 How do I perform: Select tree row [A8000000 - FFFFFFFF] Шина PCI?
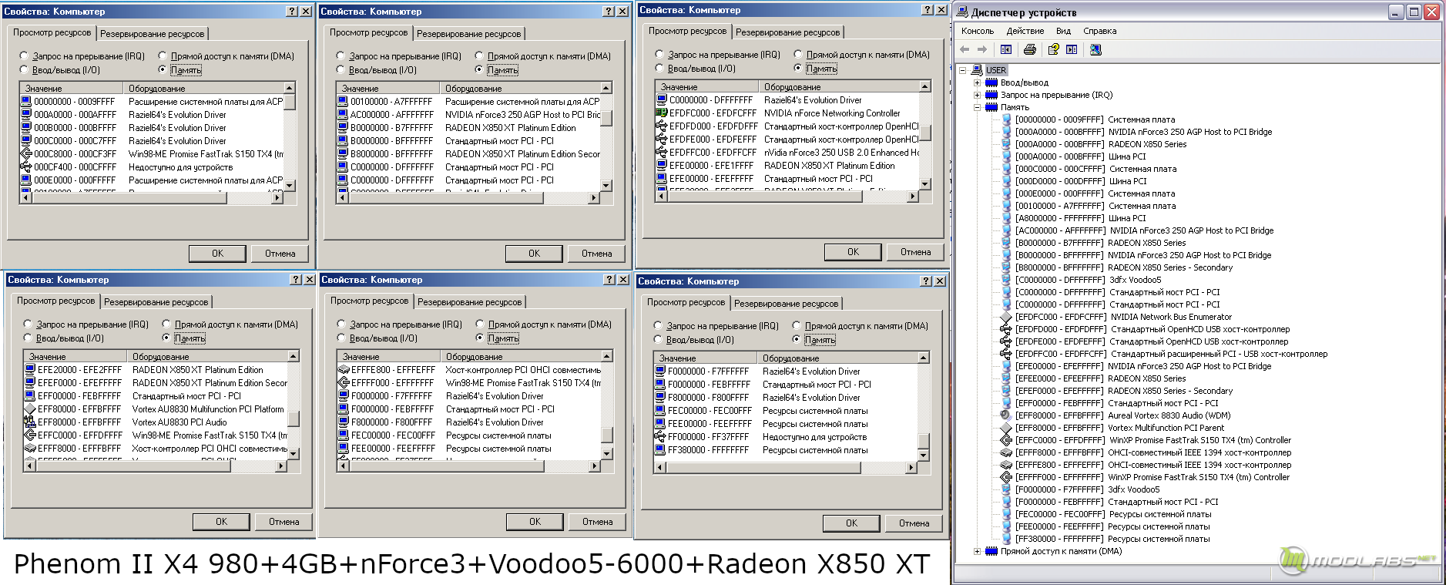coord(1080,218)
